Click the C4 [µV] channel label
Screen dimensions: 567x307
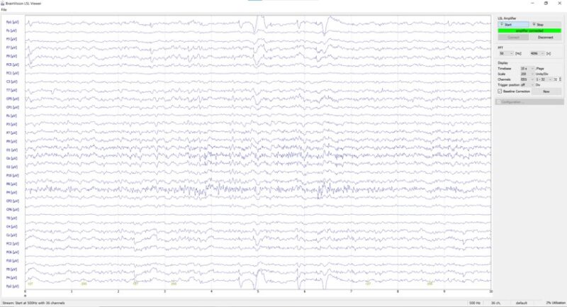(11, 227)
